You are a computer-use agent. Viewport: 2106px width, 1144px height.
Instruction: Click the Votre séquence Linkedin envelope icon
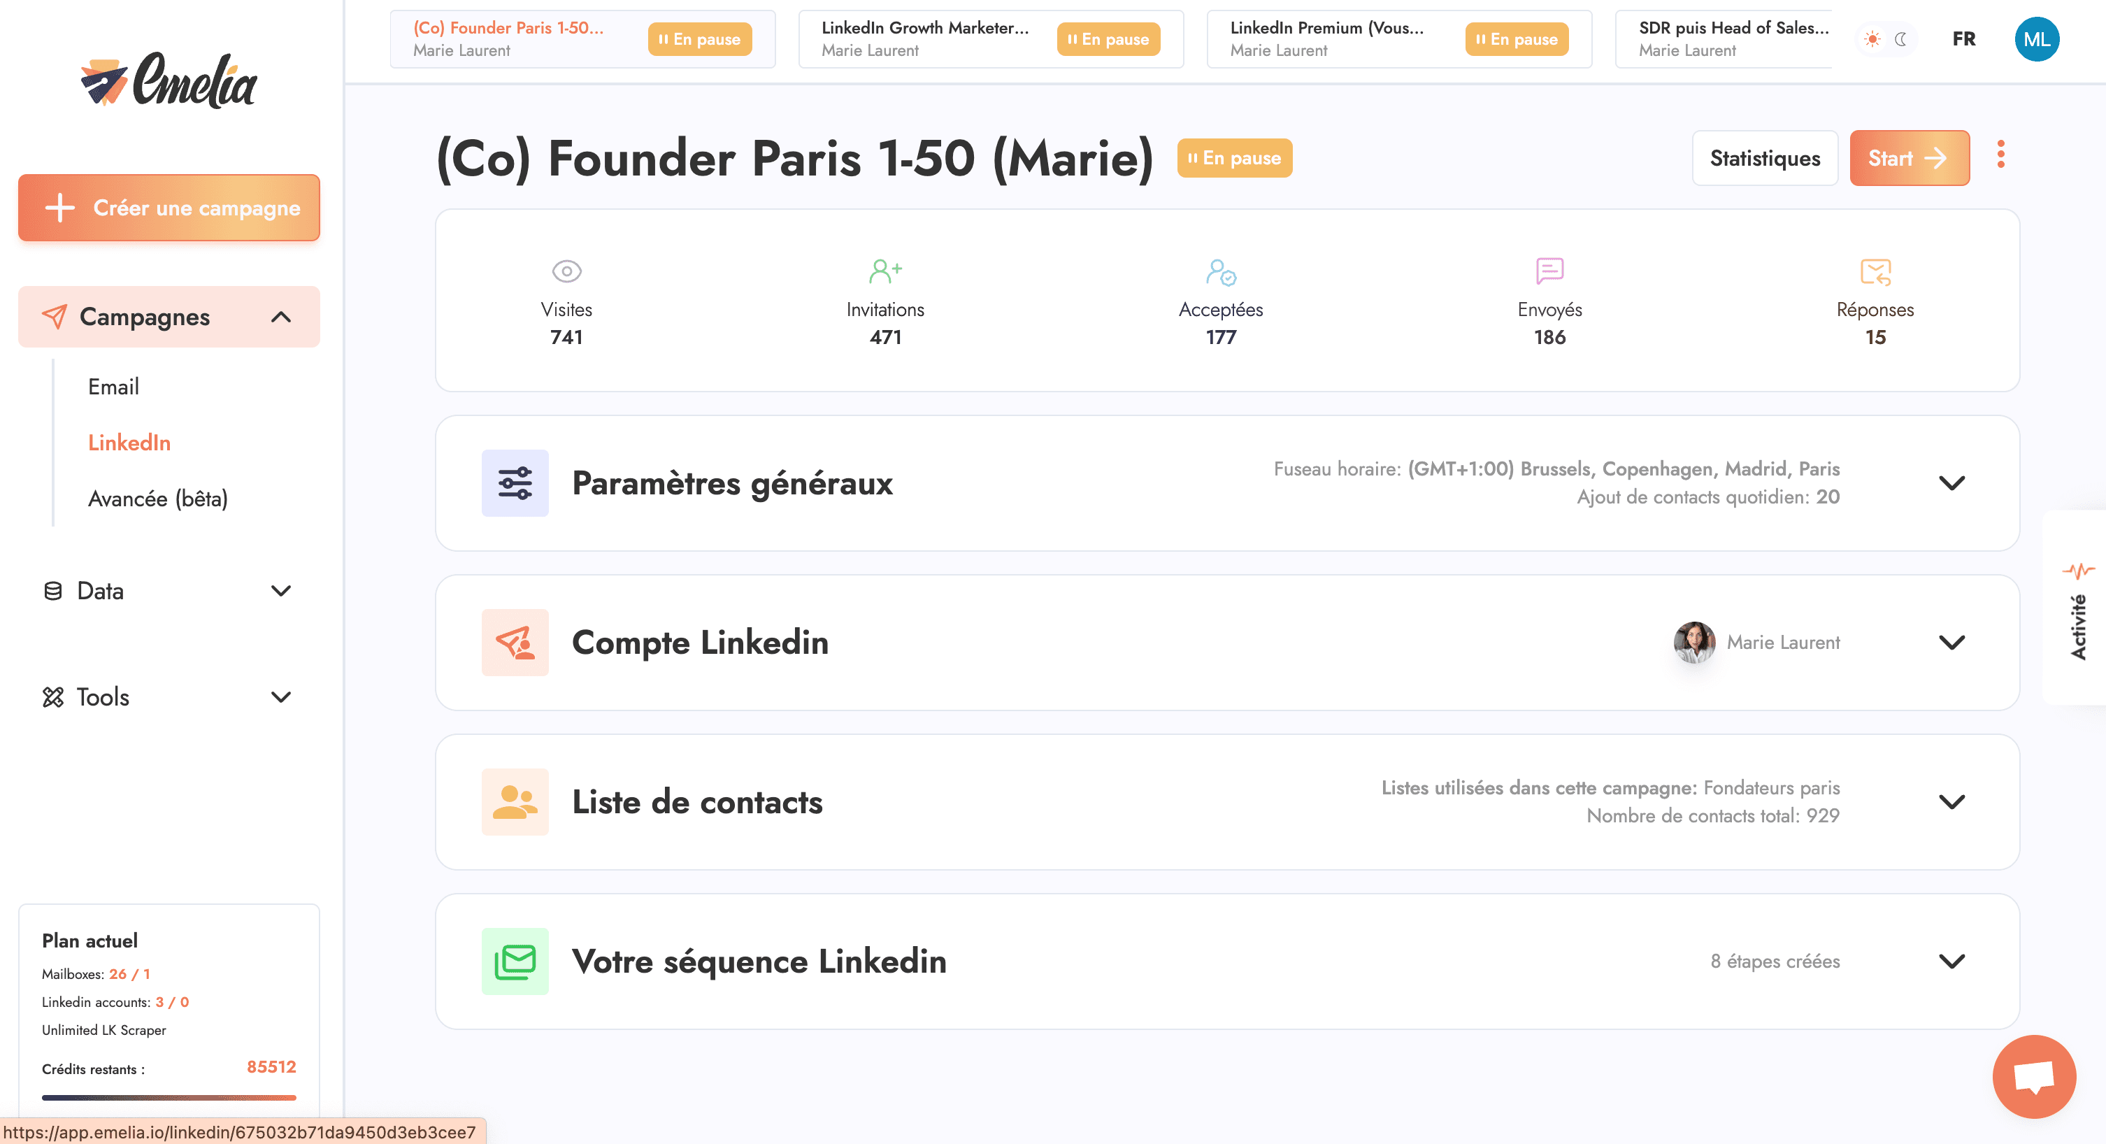(x=515, y=961)
